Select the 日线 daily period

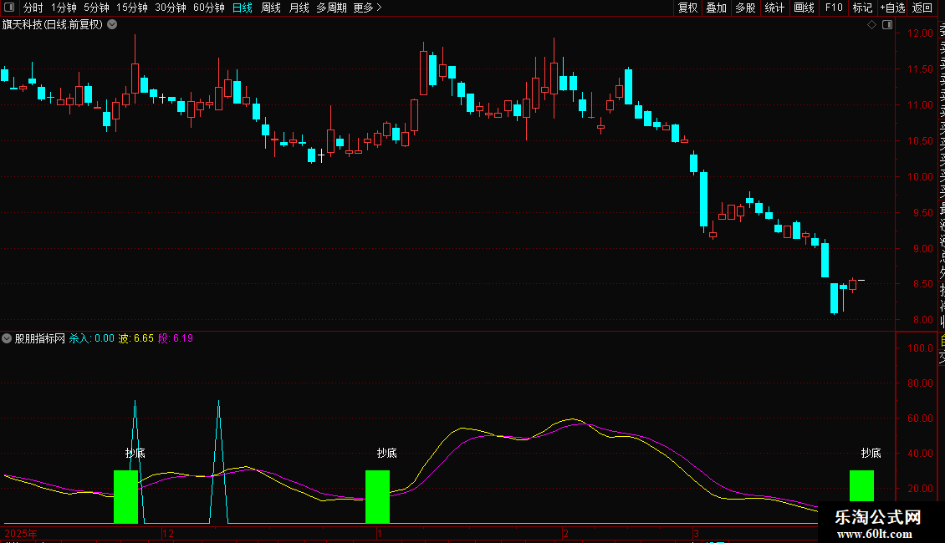243,8
